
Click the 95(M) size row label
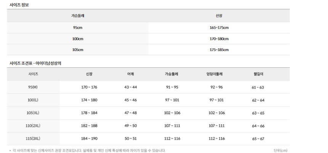[33, 87]
